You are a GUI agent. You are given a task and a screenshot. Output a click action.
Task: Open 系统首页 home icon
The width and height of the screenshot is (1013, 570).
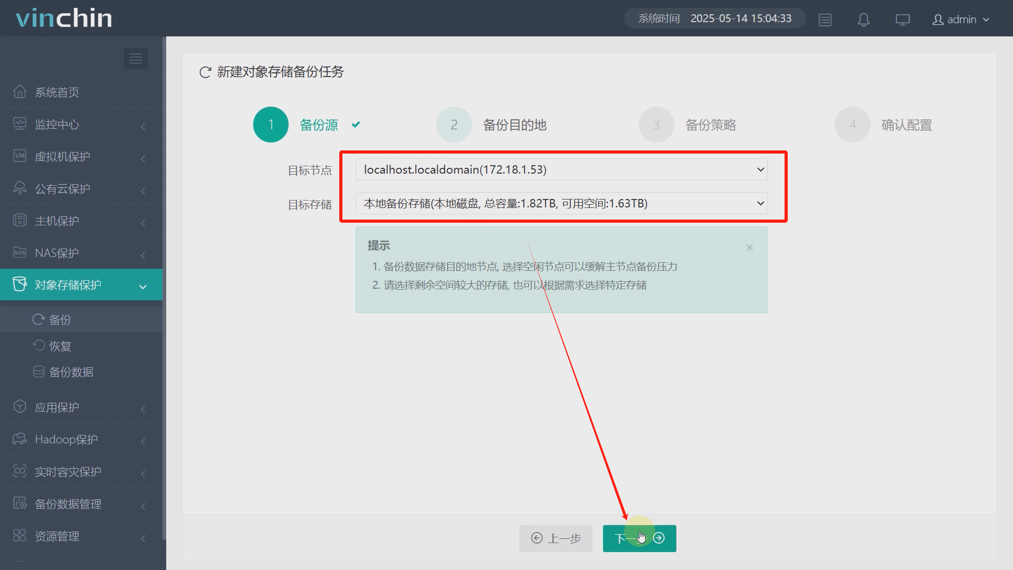pyautogui.click(x=20, y=92)
